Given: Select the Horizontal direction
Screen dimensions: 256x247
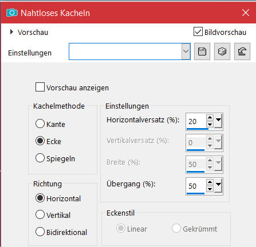Looking at the screenshot, I should (40, 198).
